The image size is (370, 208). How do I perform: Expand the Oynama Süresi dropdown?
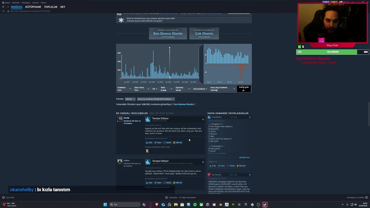pos(182,89)
